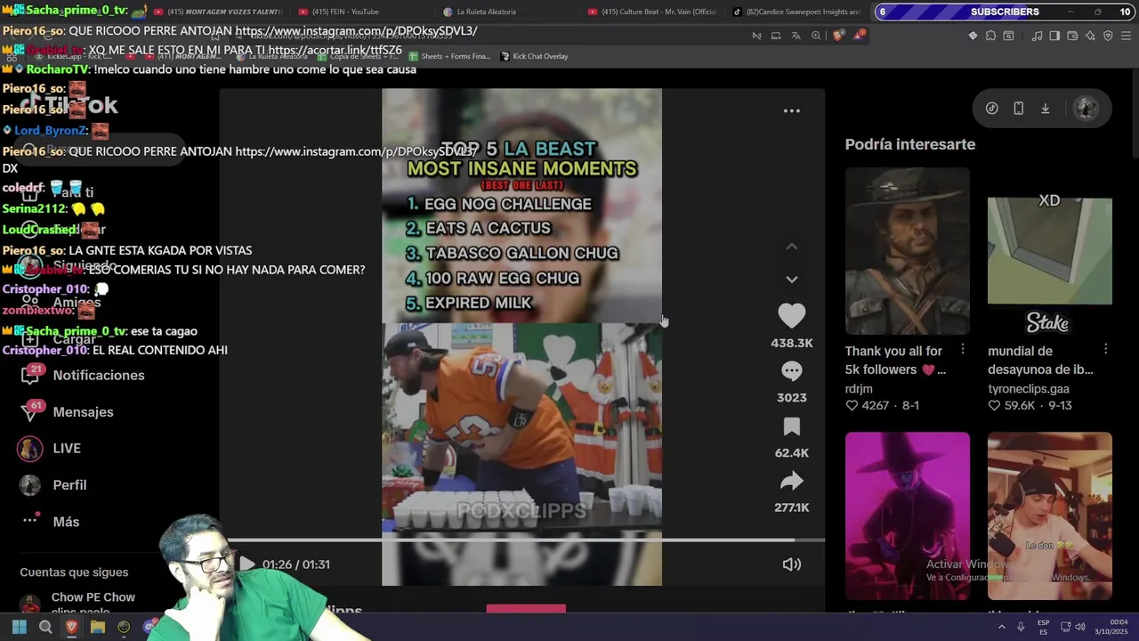This screenshot has height=641, width=1139.
Task: Click the LIVE avatar icon in sidebar
Action: coord(30,449)
